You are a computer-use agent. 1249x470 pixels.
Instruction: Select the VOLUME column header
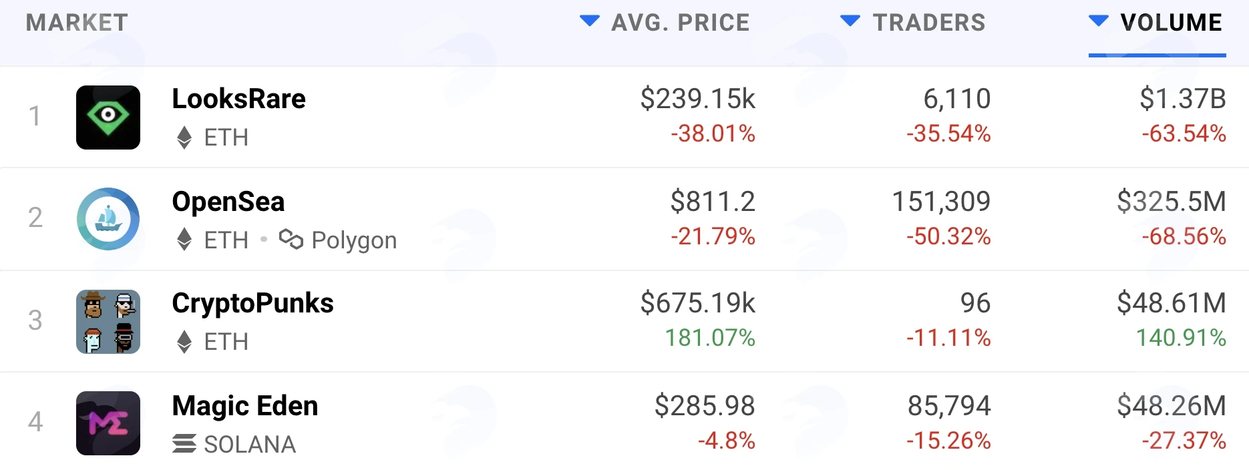tap(1172, 23)
